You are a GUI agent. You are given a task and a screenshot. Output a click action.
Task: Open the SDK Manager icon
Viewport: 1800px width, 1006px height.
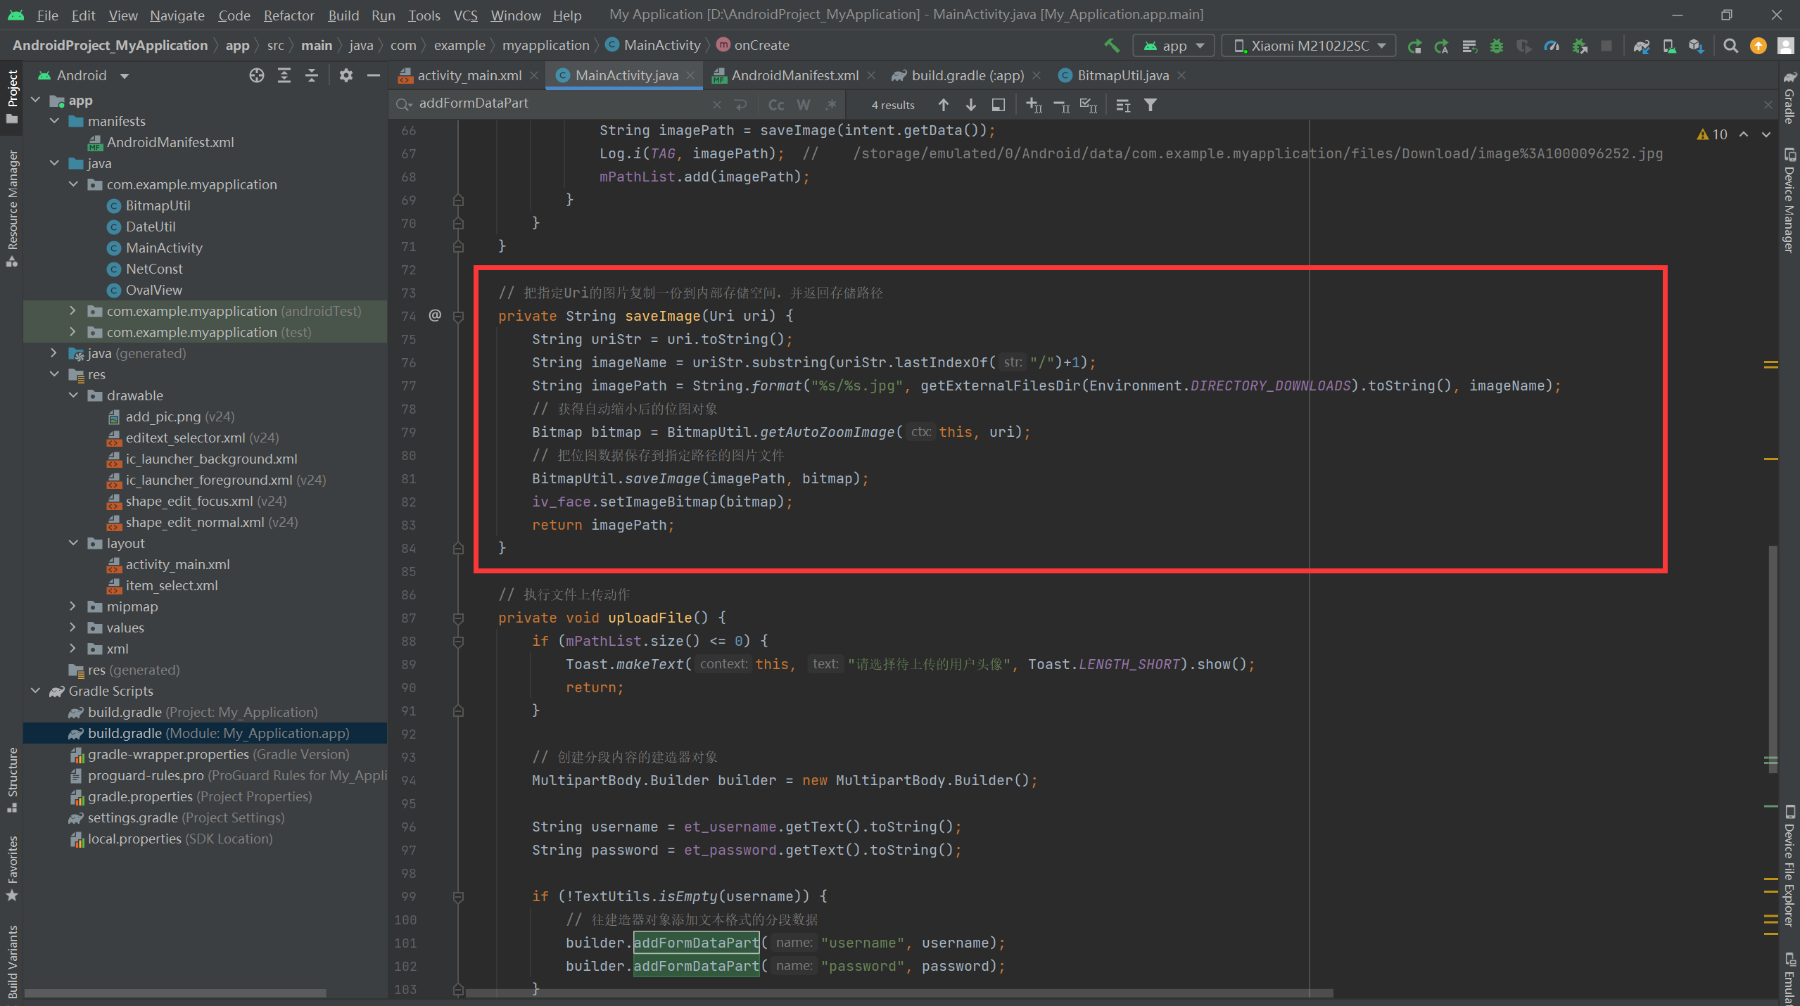pyautogui.click(x=1697, y=46)
